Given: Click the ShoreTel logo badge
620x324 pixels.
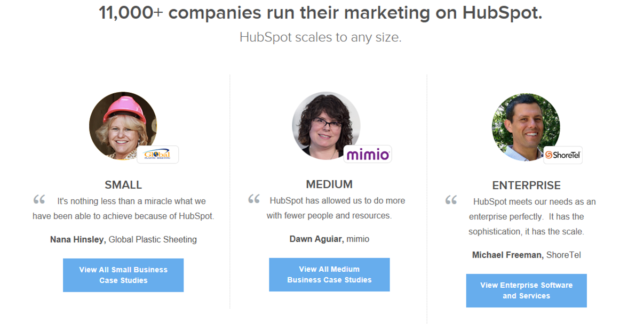Looking at the screenshot, I should click(x=563, y=155).
